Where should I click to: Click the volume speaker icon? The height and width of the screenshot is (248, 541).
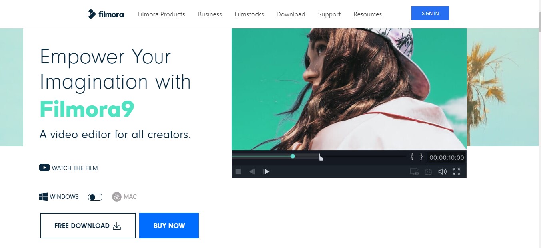tap(442, 172)
